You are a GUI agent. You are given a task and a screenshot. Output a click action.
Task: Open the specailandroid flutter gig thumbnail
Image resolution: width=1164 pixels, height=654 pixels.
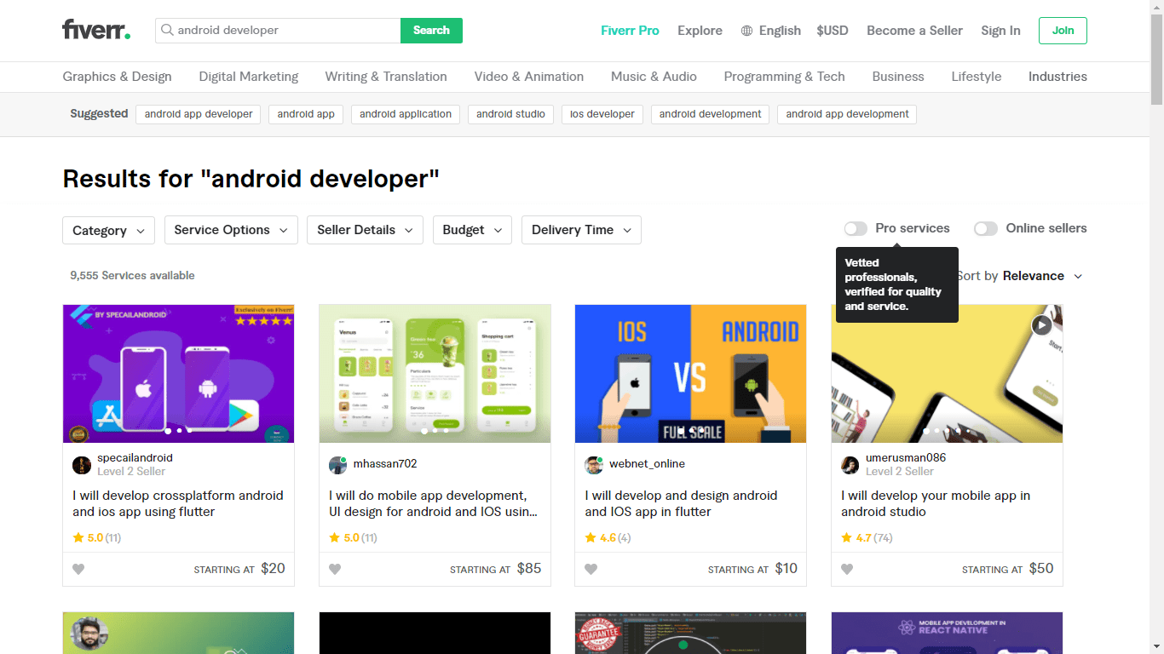178,374
